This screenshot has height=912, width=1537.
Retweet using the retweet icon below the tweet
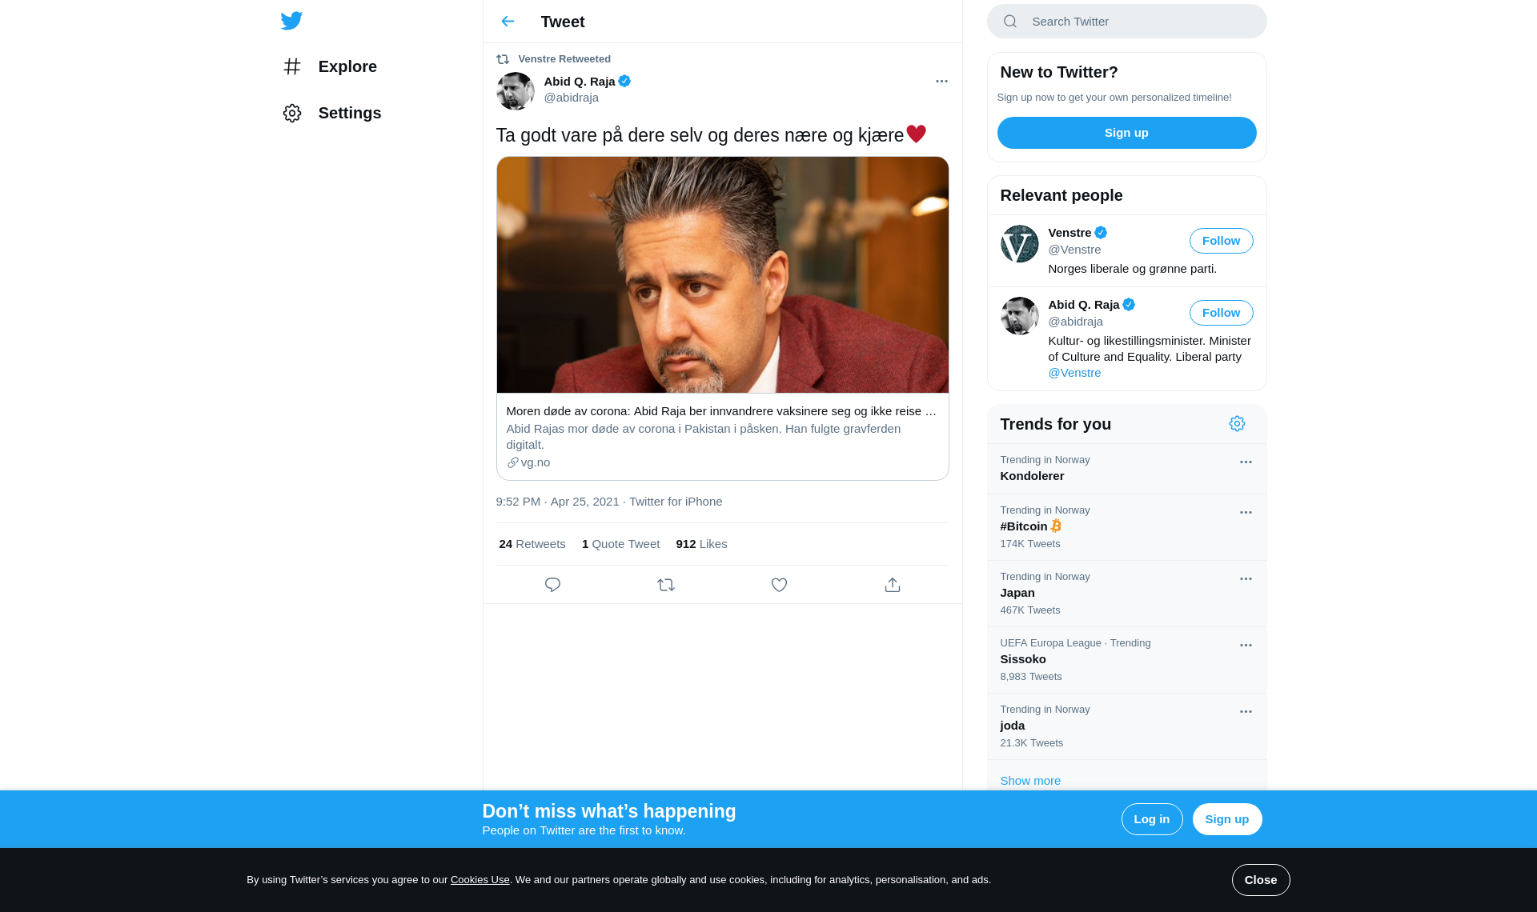coord(666,585)
